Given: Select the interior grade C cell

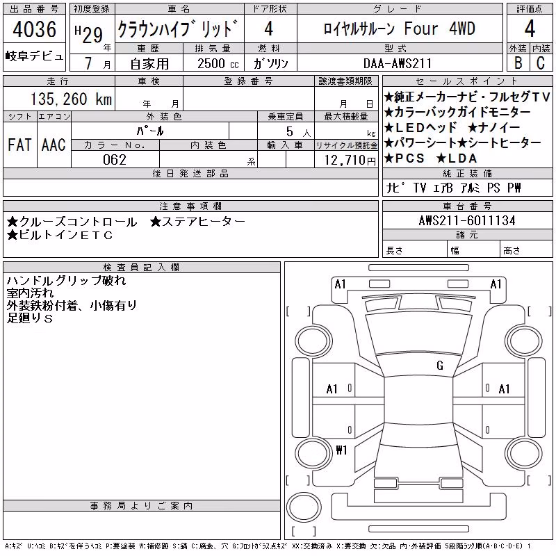Looking at the screenshot, I should point(541,63).
